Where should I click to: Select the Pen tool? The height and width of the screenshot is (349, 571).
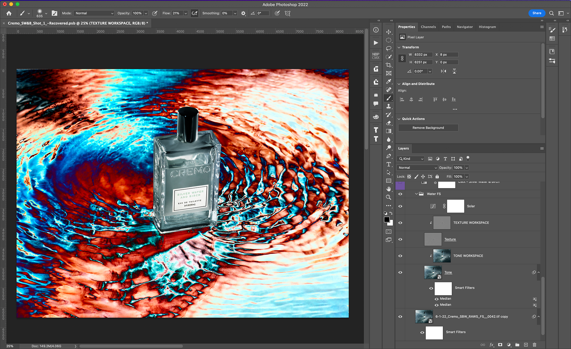[388, 156]
